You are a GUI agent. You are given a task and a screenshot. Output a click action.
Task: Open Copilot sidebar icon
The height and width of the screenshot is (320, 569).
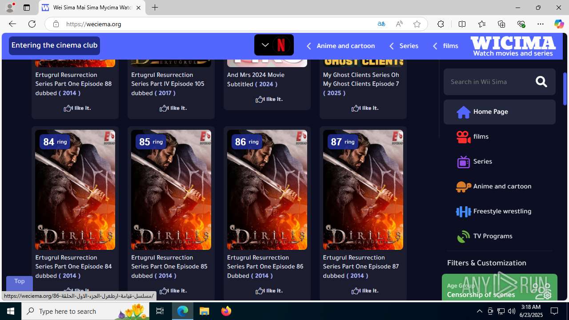(559, 24)
